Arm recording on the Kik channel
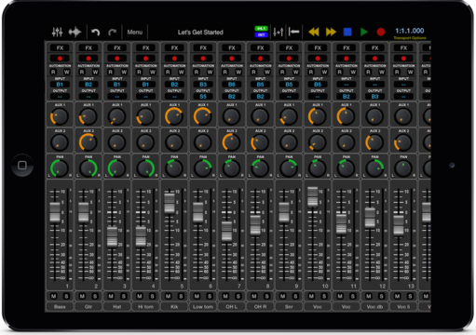 click(174, 59)
